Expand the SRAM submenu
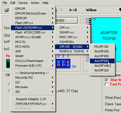121x113 pixels. point(32,56)
